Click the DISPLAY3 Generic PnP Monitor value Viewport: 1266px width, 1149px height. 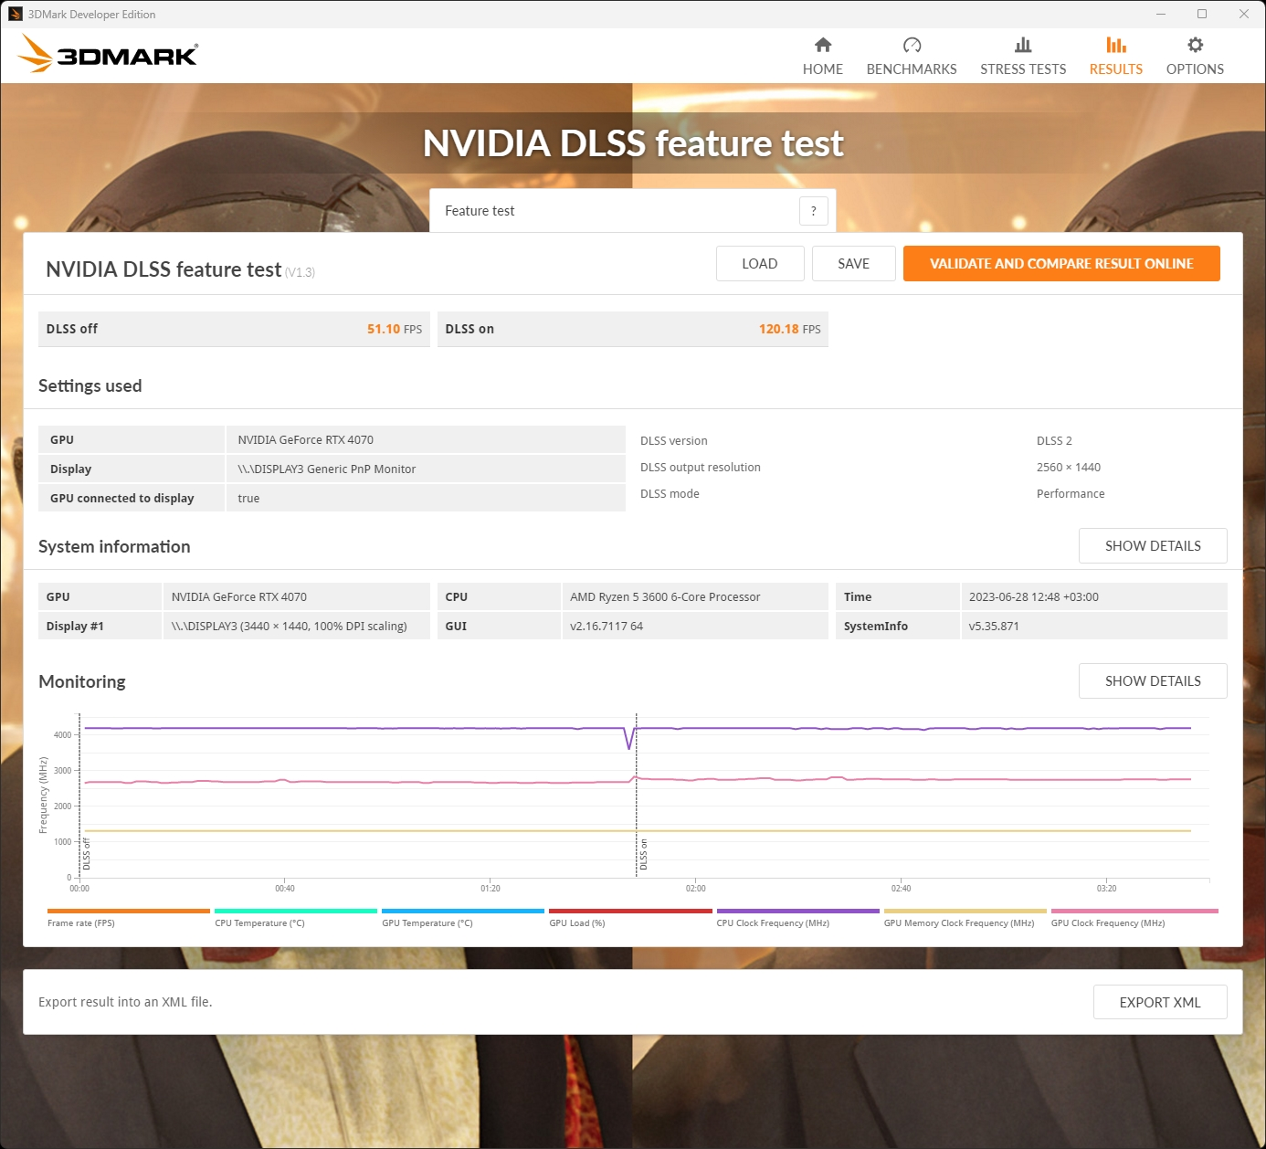(x=327, y=469)
